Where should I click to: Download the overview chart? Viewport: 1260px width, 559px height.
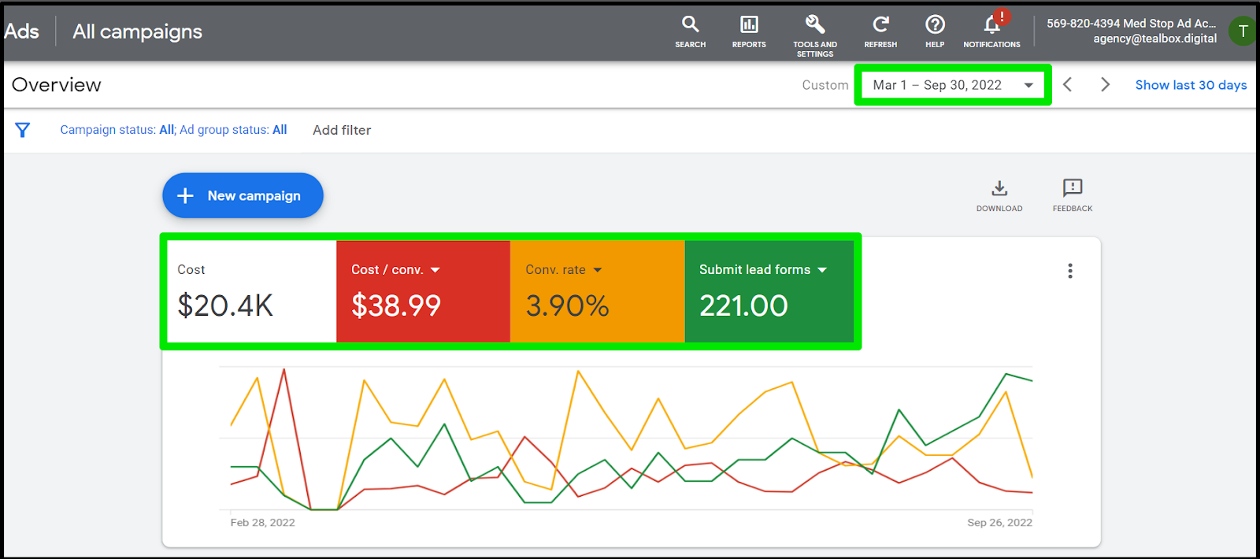coord(999,195)
